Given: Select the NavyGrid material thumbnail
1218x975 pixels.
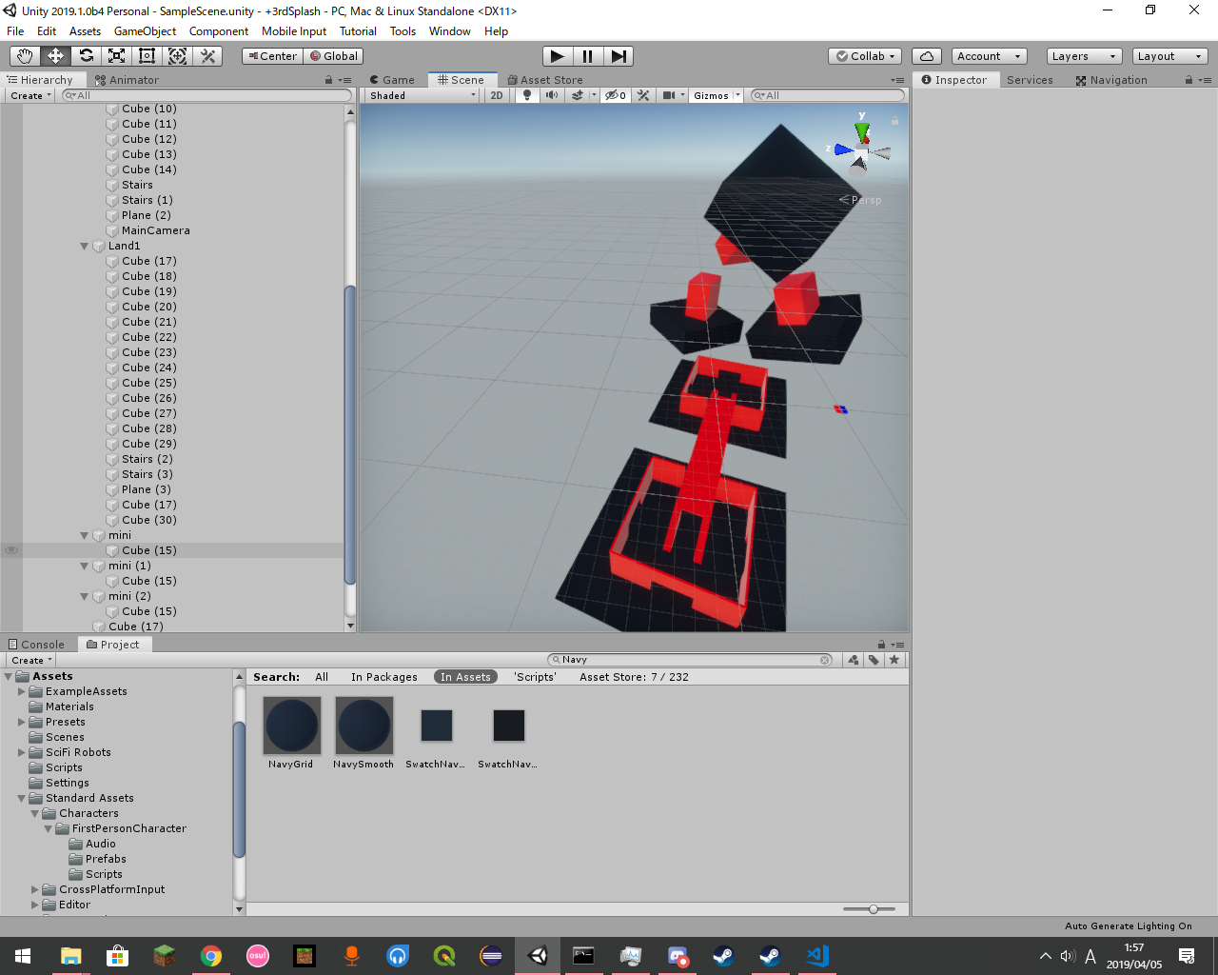Looking at the screenshot, I should click(291, 726).
